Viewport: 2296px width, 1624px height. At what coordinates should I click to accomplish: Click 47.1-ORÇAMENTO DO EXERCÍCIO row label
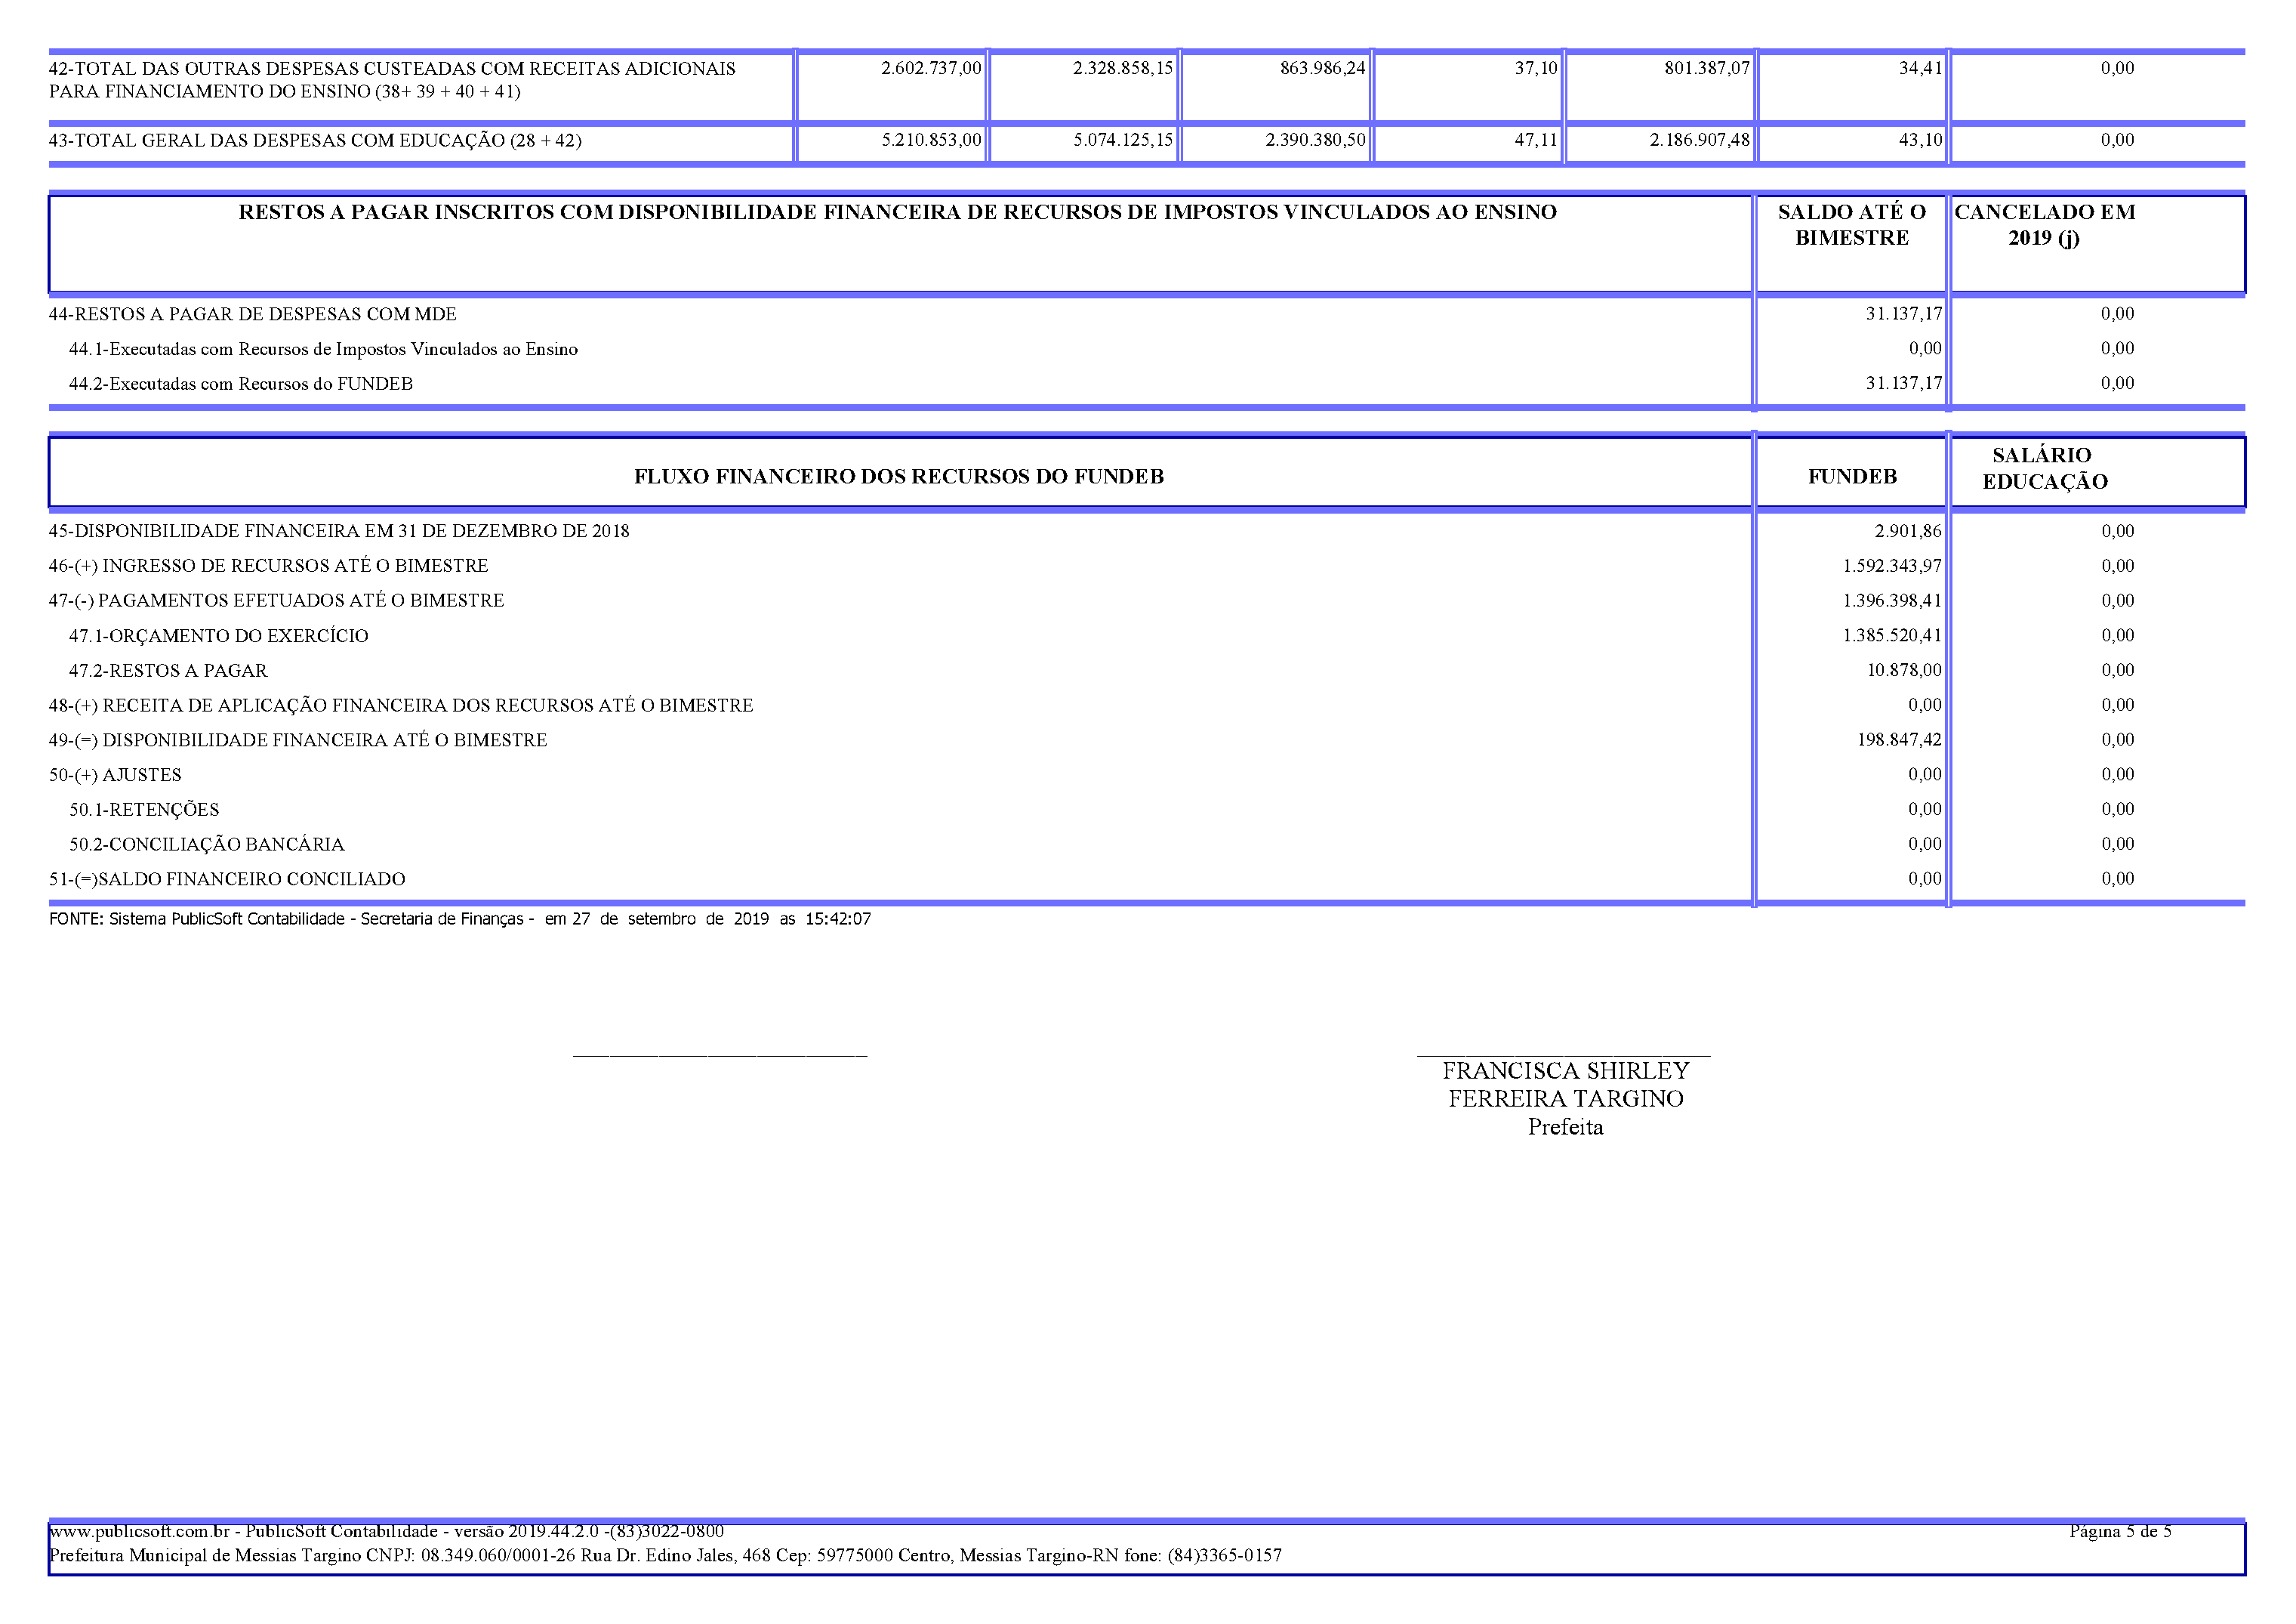pyautogui.click(x=218, y=637)
